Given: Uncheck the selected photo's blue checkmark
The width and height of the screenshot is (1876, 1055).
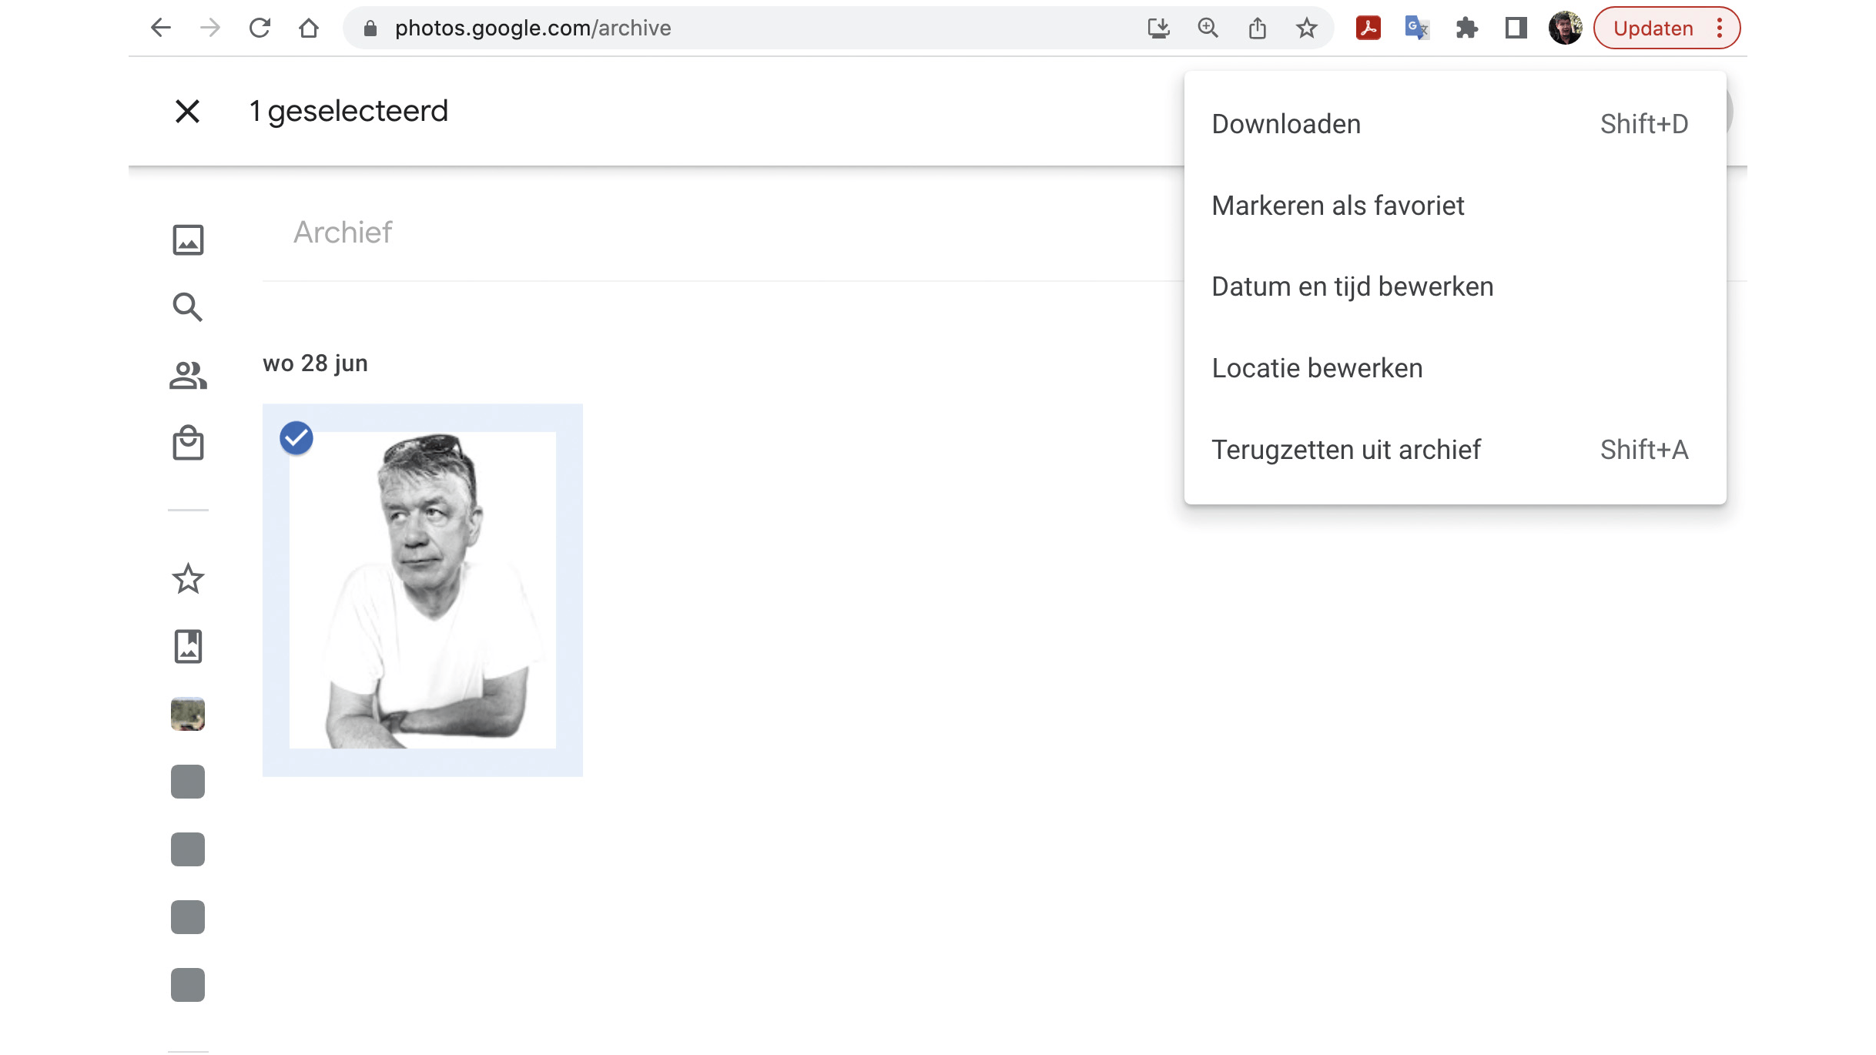Looking at the screenshot, I should click(296, 437).
